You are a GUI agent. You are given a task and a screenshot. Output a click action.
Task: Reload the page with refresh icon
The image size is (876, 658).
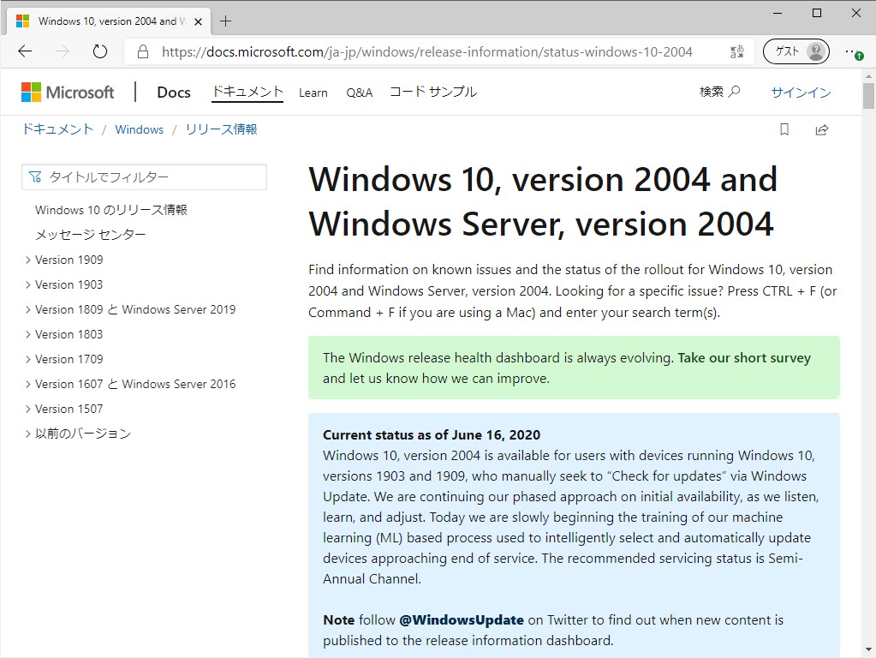100,52
